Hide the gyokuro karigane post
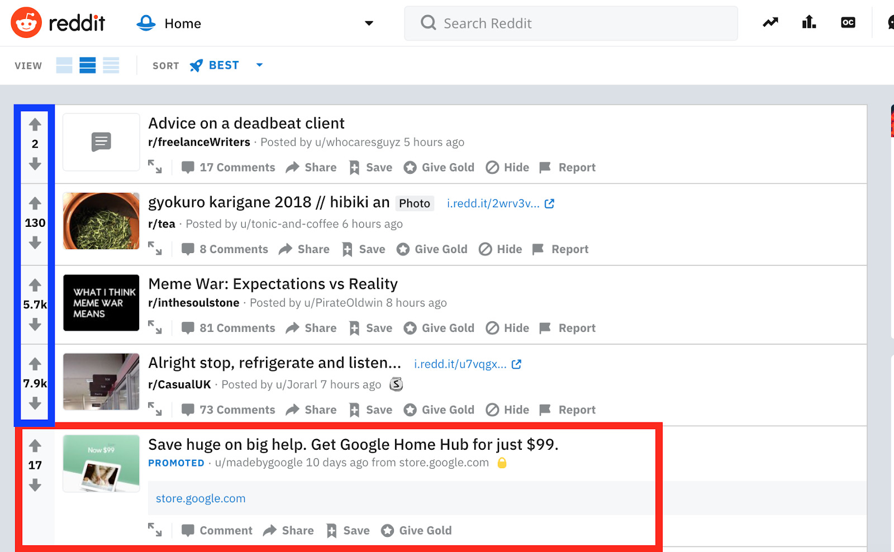The width and height of the screenshot is (894, 552). [x=500, y=249]
